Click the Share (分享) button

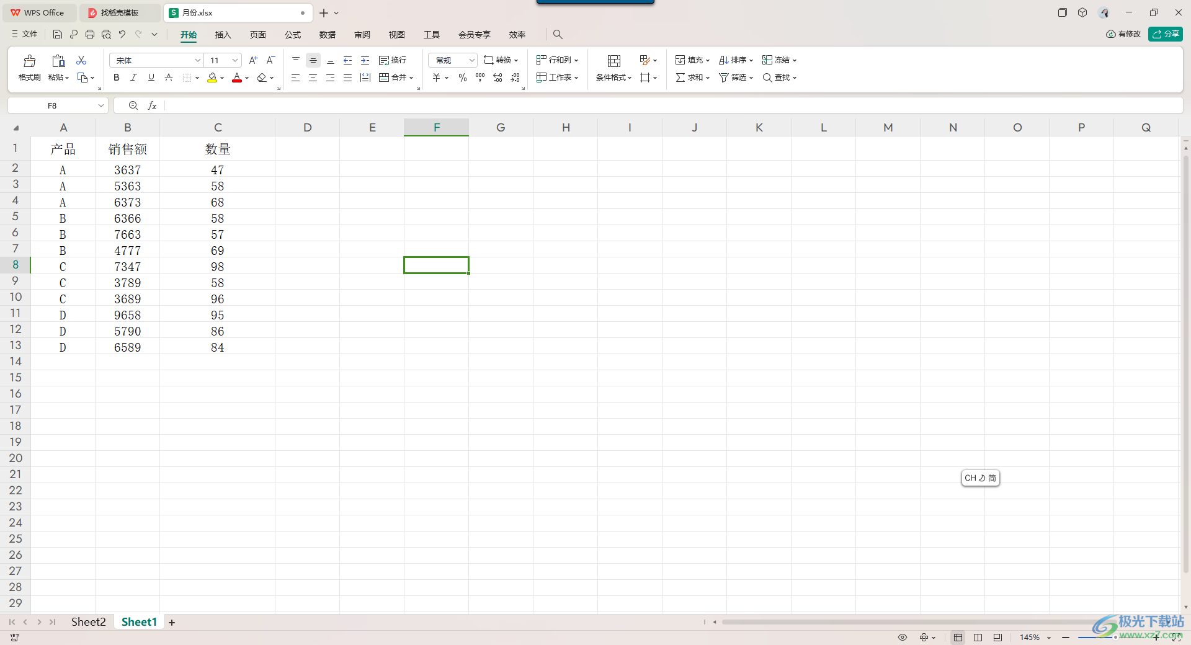1166,34
